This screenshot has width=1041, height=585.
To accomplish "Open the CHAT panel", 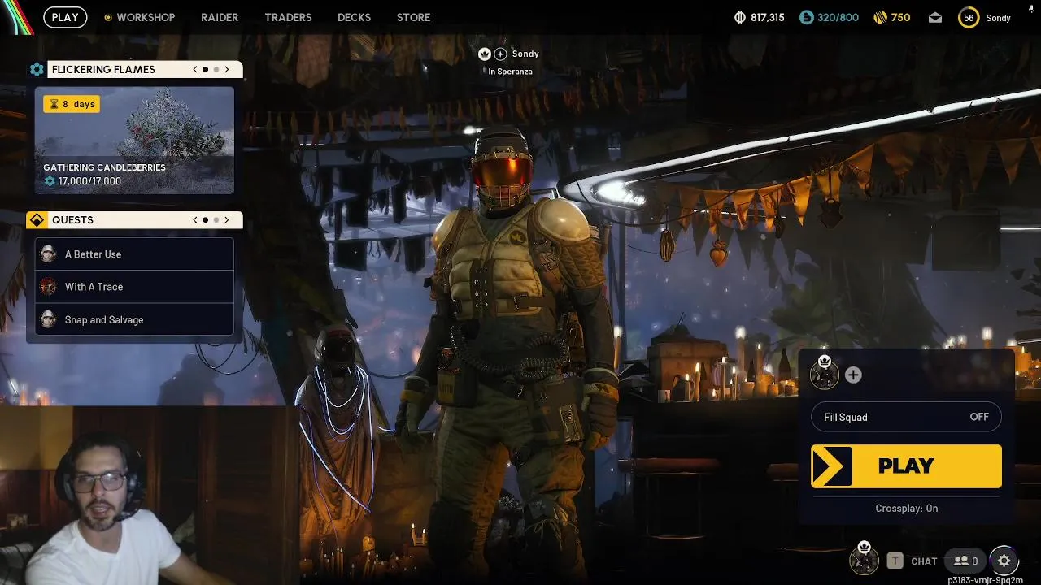I will coord(924,561).
